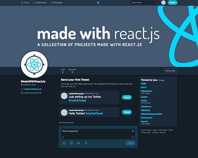Tweet the 'Just setting up my Twitter' suggestion
The image size is (198, 158).
127,97
